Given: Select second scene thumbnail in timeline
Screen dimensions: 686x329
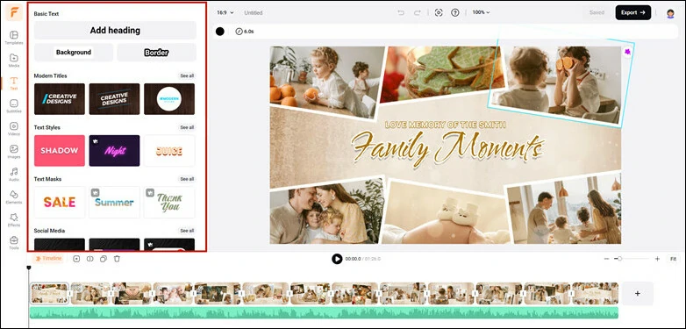Looking at the screenshot, I should click(x=89, y=293).
